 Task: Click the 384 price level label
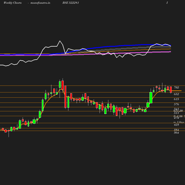pos(176,130)
